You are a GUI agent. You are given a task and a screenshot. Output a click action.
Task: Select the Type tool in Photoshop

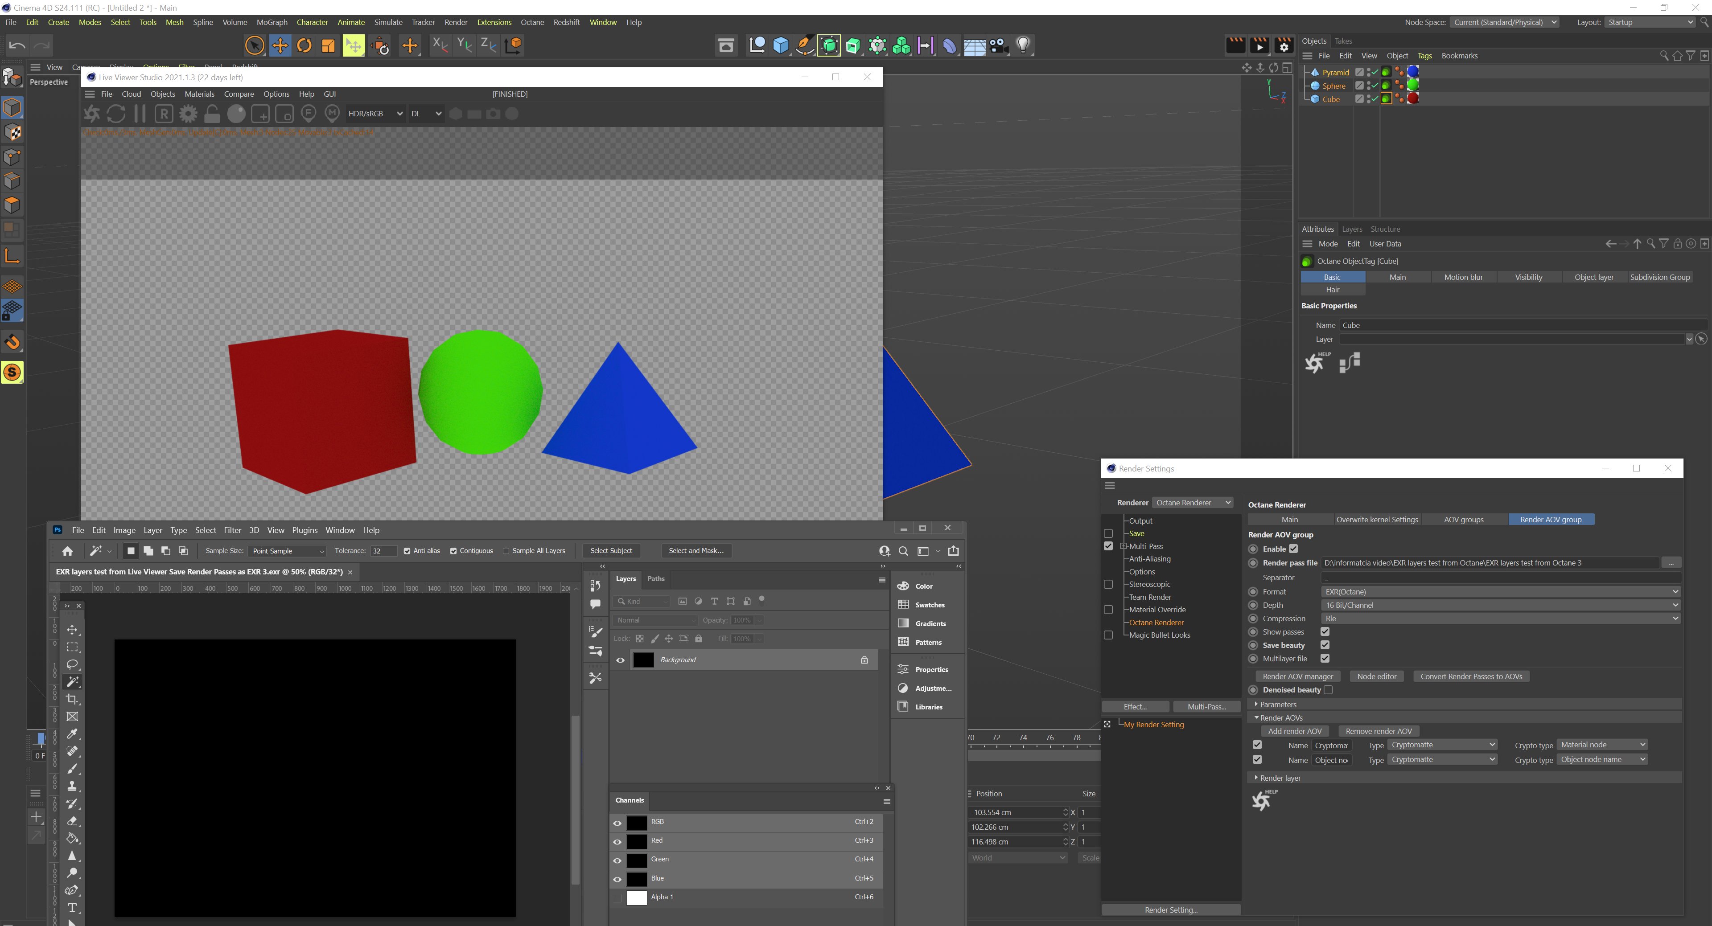(72, 907)
